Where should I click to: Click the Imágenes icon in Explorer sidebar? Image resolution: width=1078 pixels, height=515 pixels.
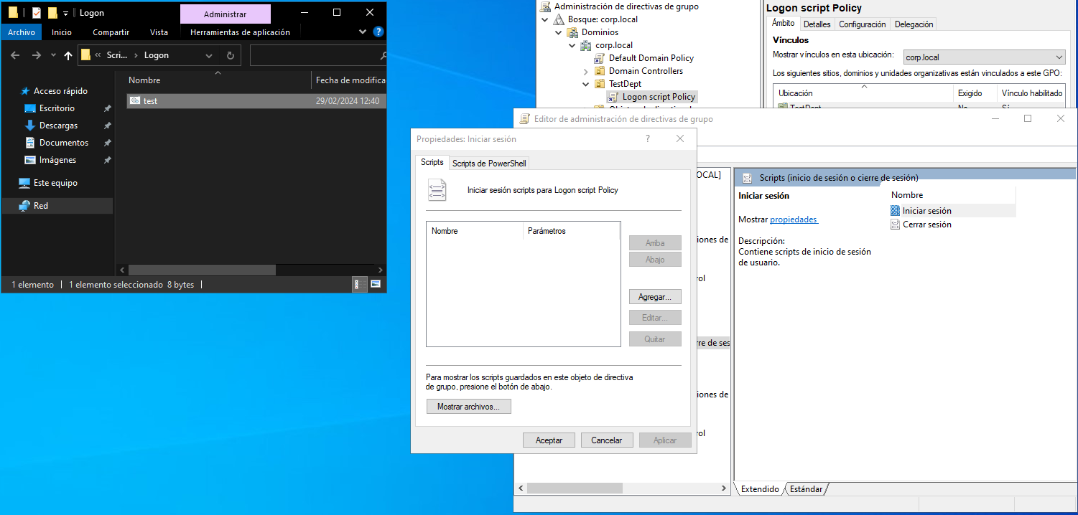coord(30,160)
